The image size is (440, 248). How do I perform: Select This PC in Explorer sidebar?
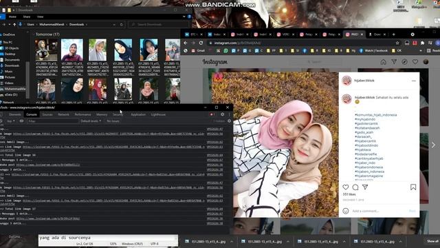(x=8, y=42)
